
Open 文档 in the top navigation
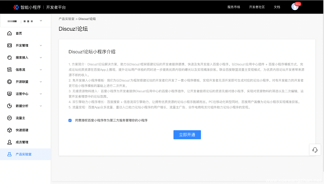[277, 7]
